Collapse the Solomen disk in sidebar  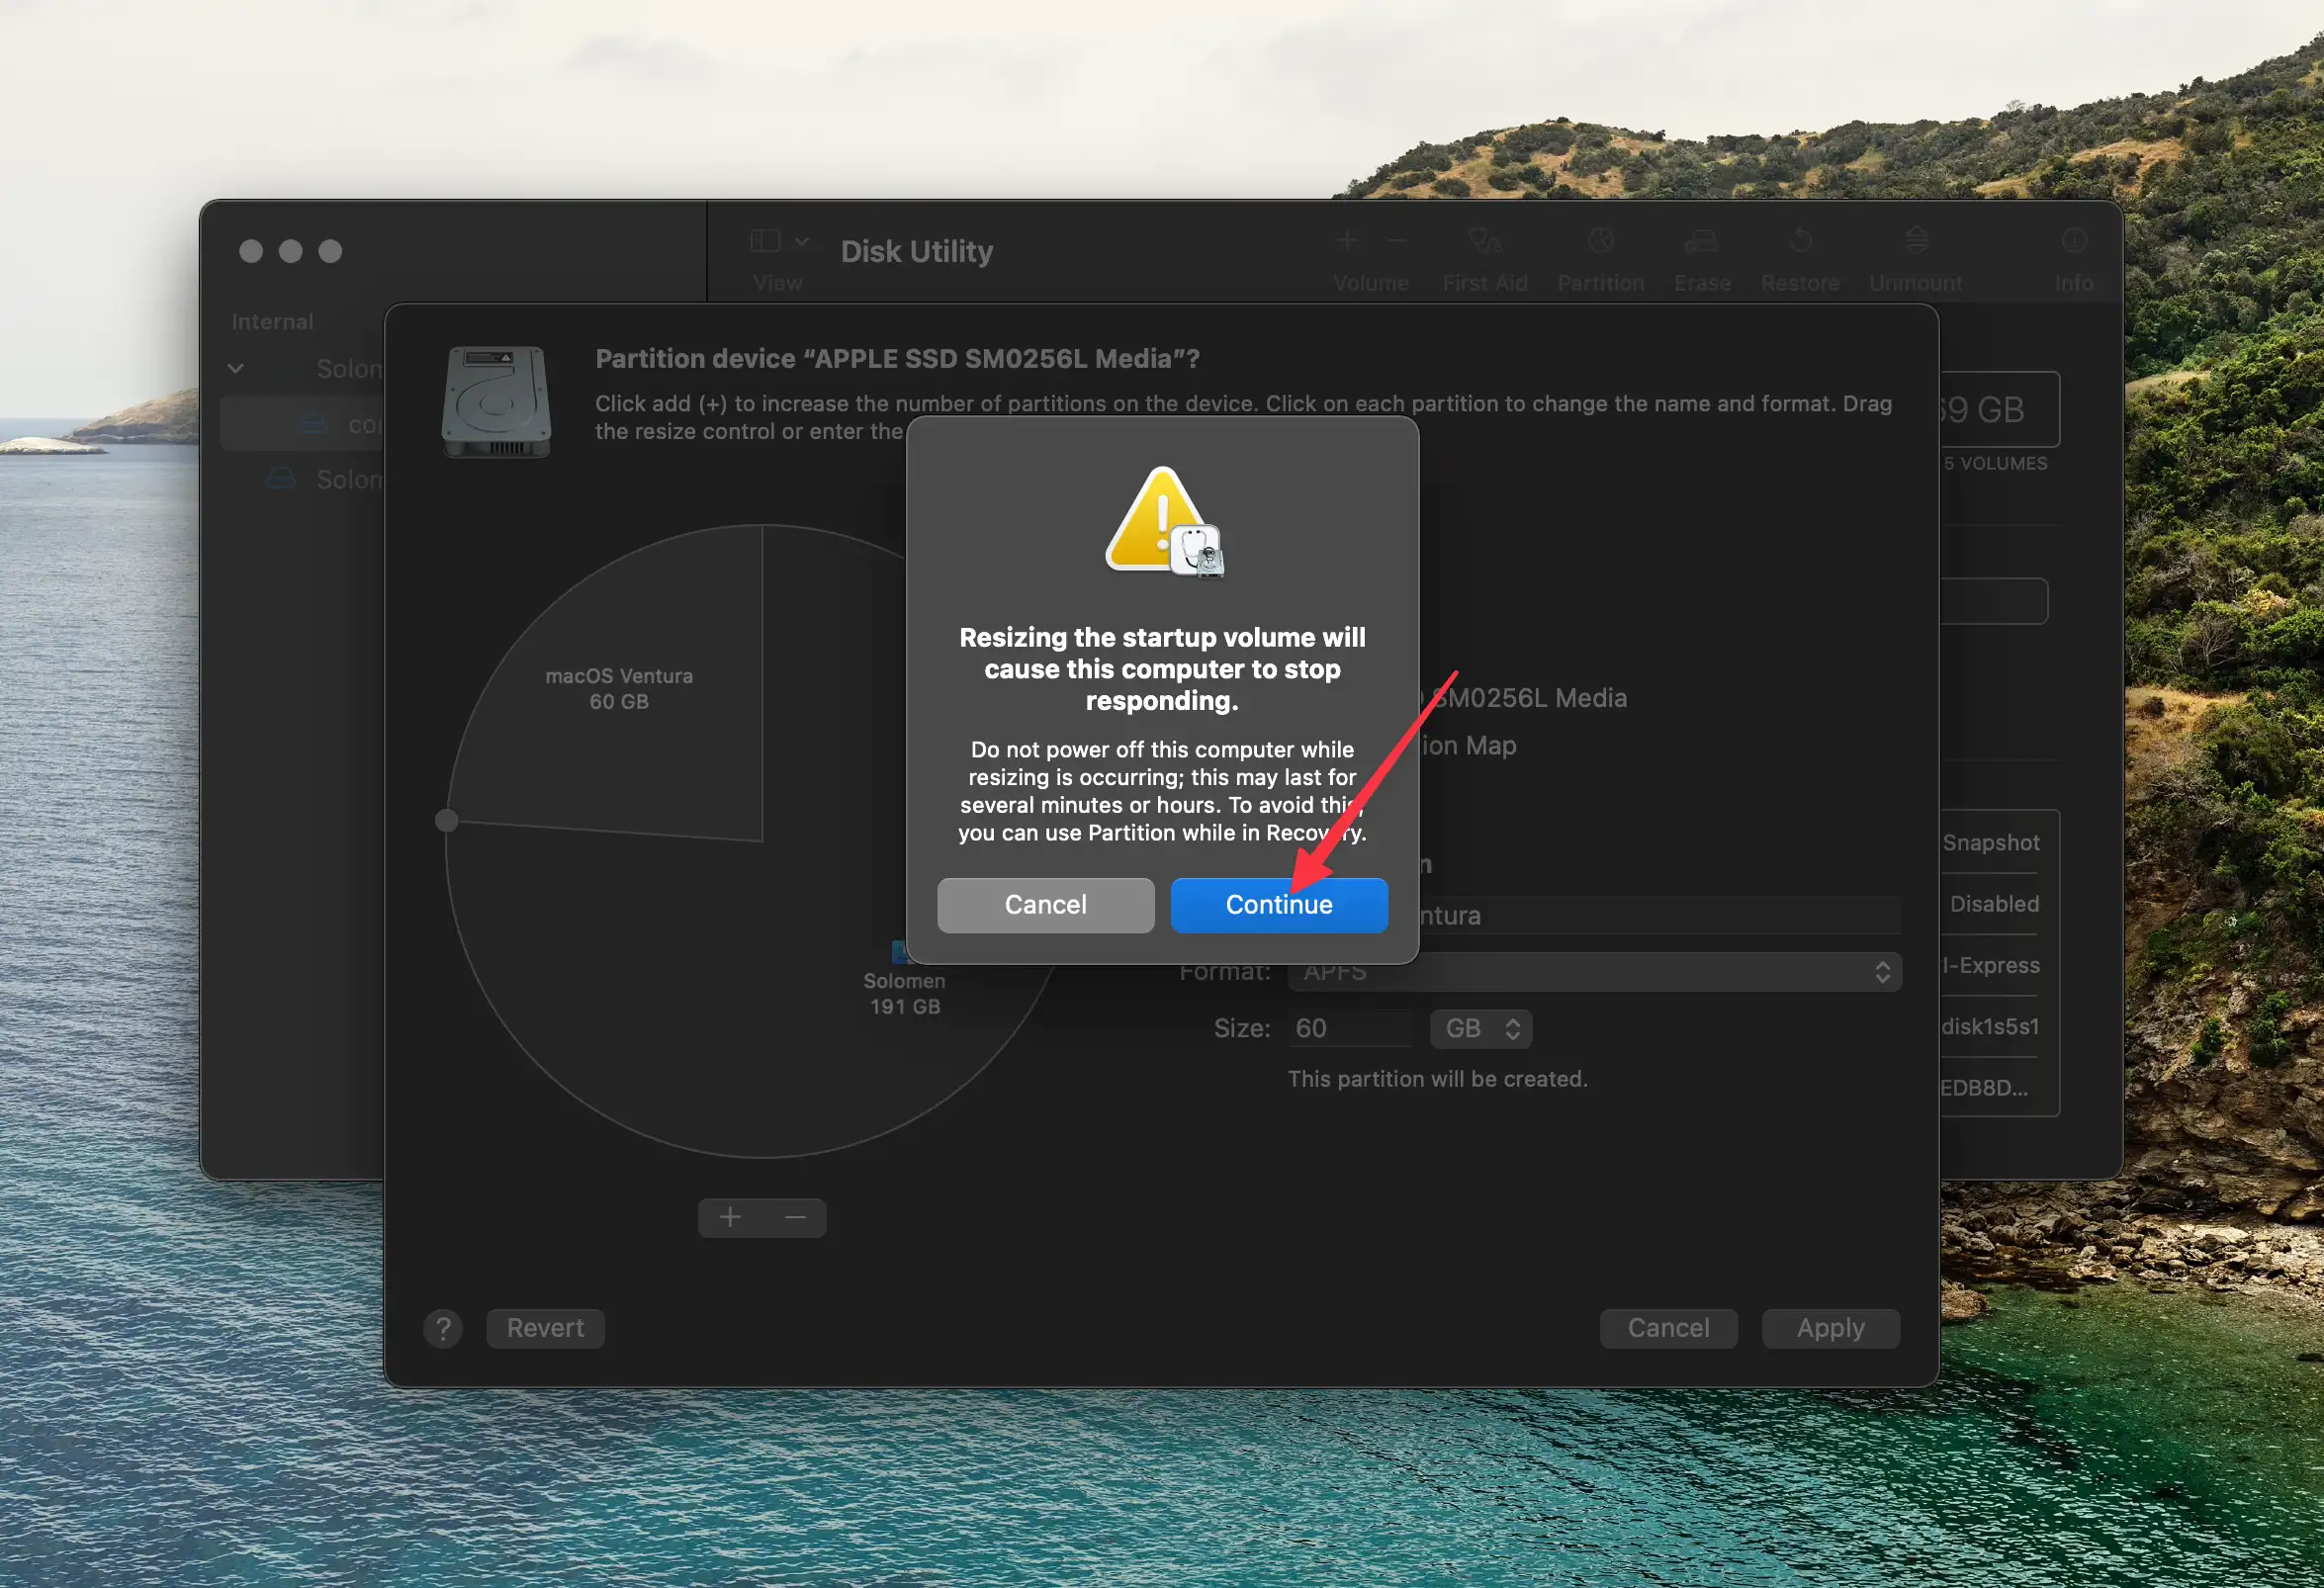(x=235, y=368)
